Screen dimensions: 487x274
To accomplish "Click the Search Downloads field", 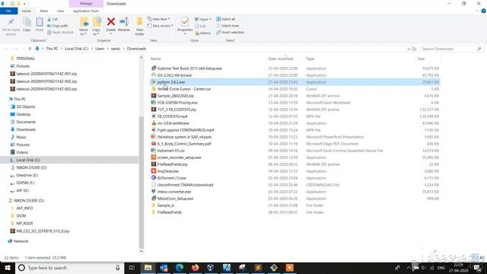I will pos(451,49).
